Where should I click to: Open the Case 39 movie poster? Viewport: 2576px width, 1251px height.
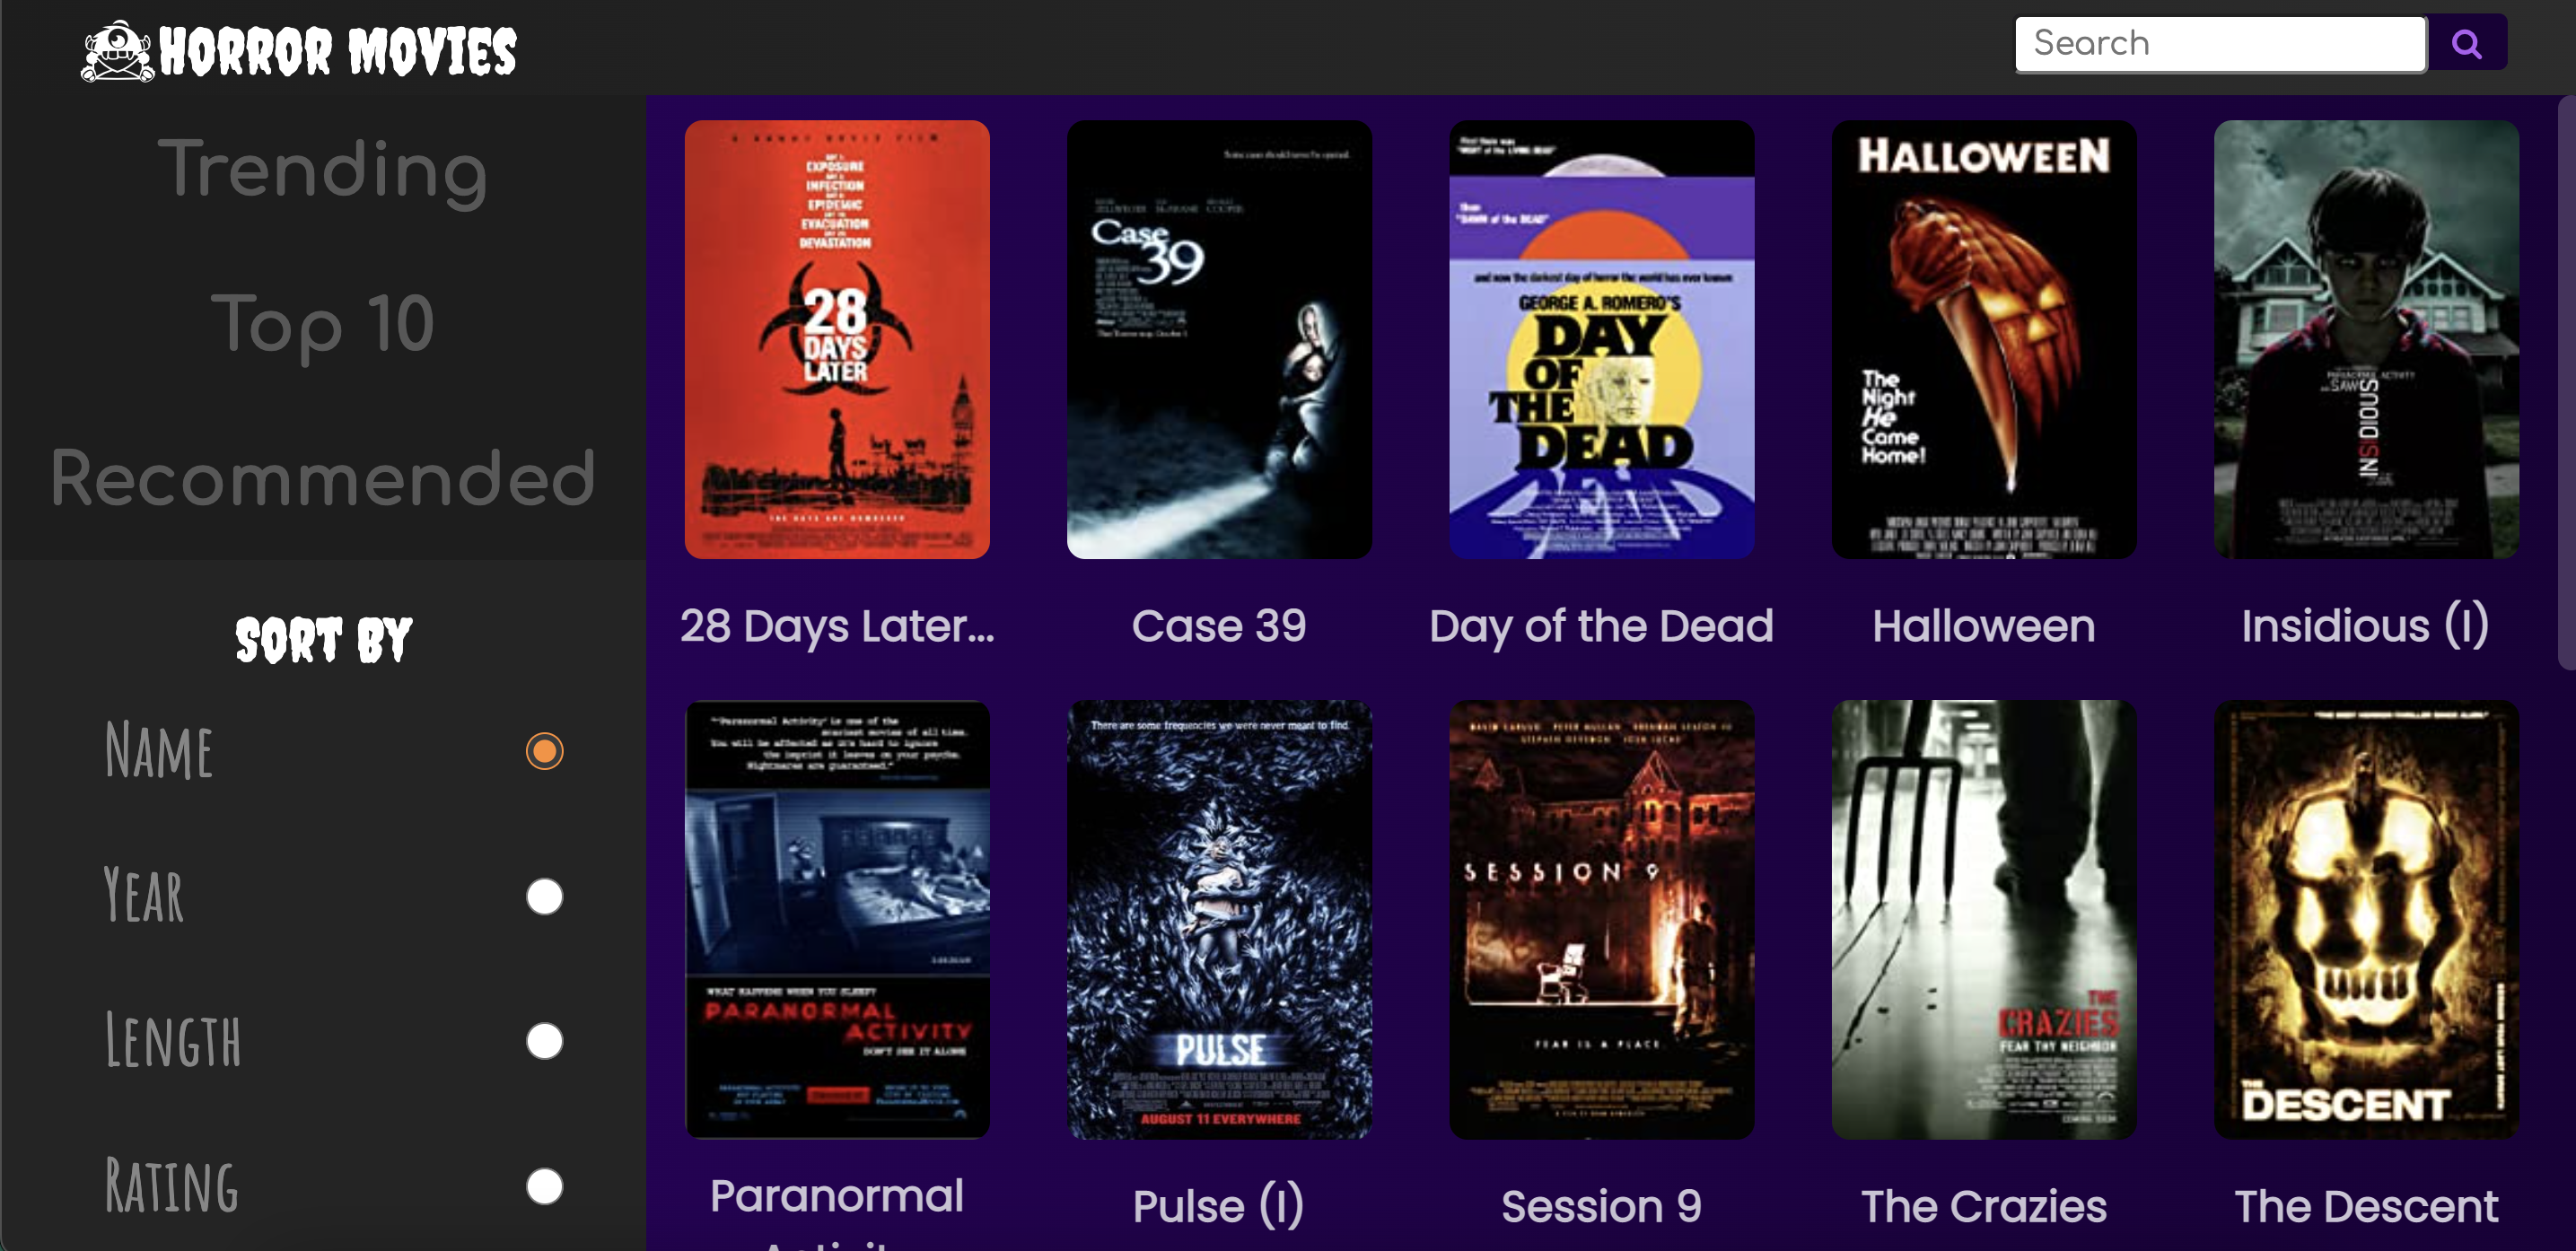coord(1219,340)
